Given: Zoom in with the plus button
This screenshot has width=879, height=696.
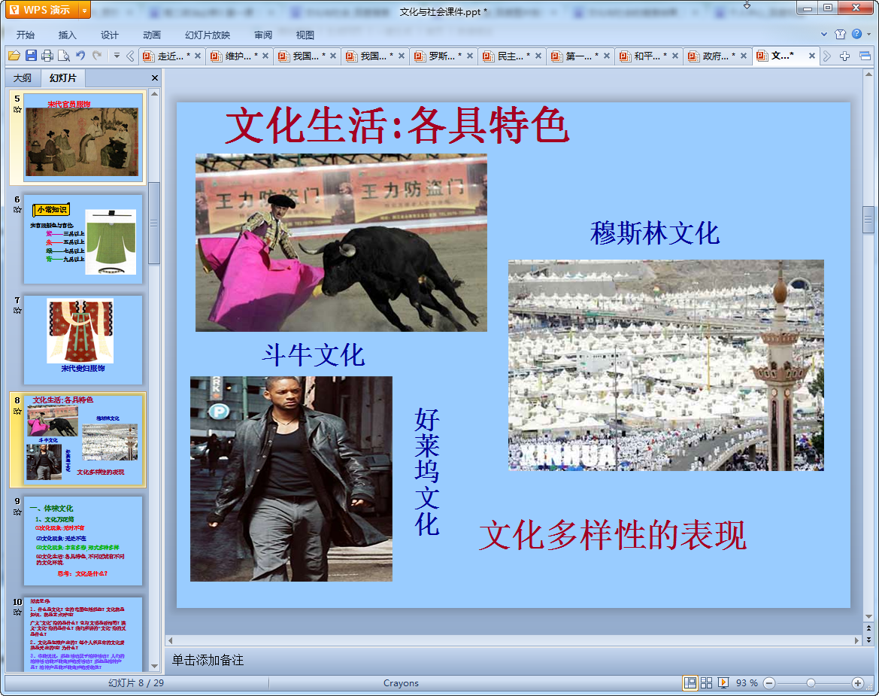Looking at the screenshot, I should (858, 683).
